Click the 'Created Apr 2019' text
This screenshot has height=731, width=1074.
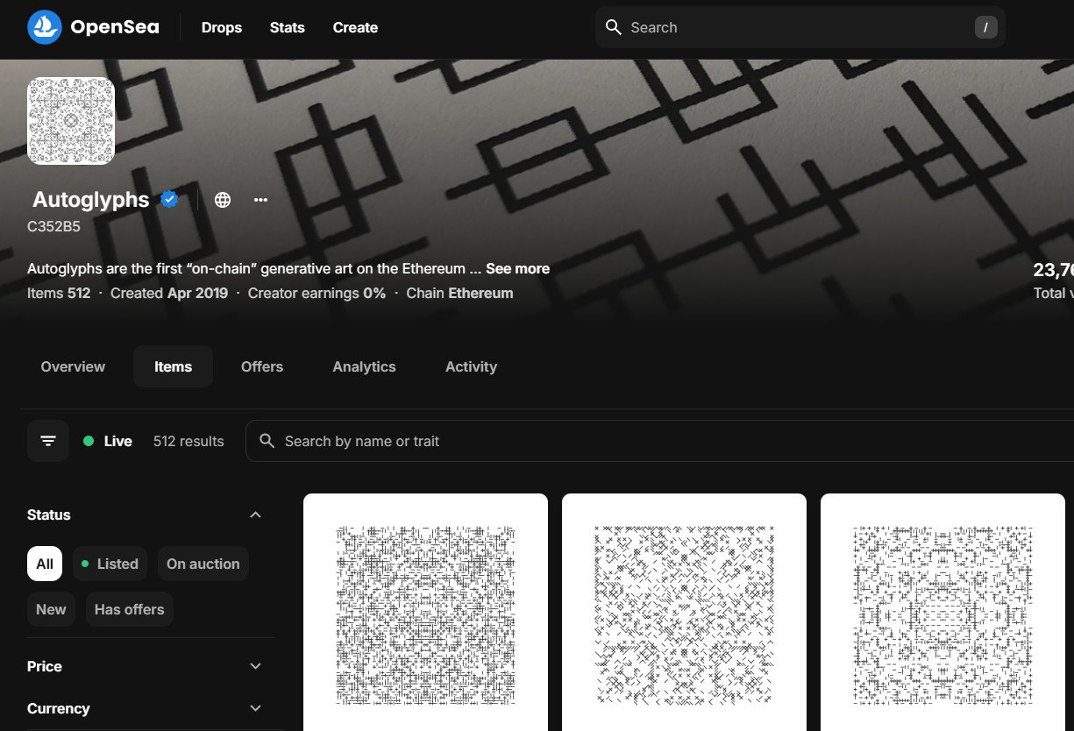[x=169, y=293]
